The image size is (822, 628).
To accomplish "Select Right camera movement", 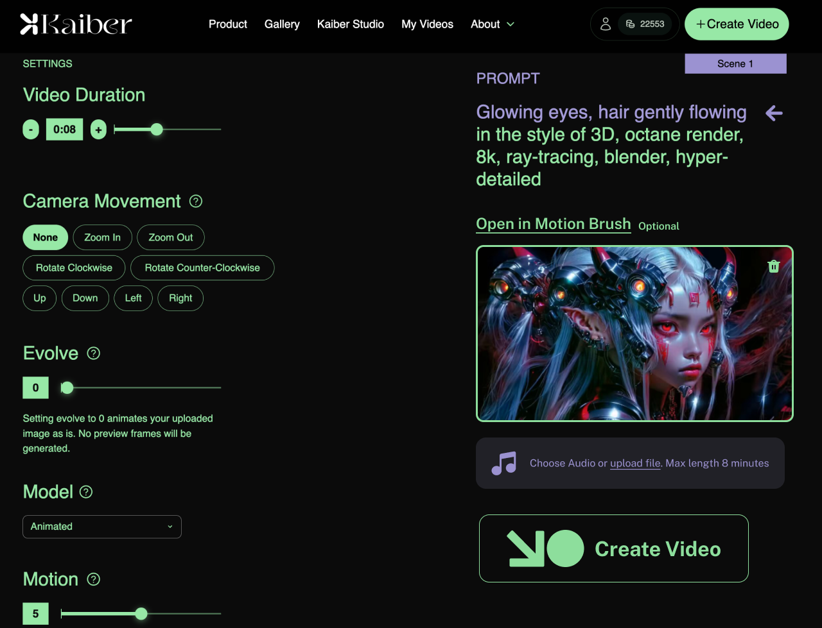I will click(180, 298).
